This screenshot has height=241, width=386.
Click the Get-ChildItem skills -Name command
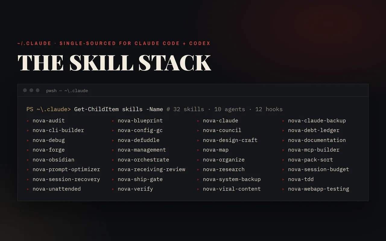[x=119, y=109]
